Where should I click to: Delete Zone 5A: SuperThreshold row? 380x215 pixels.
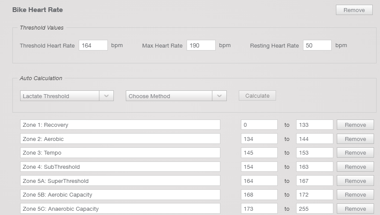[355, 181]
